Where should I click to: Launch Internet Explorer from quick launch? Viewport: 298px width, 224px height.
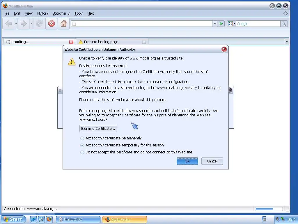[33, 219]
